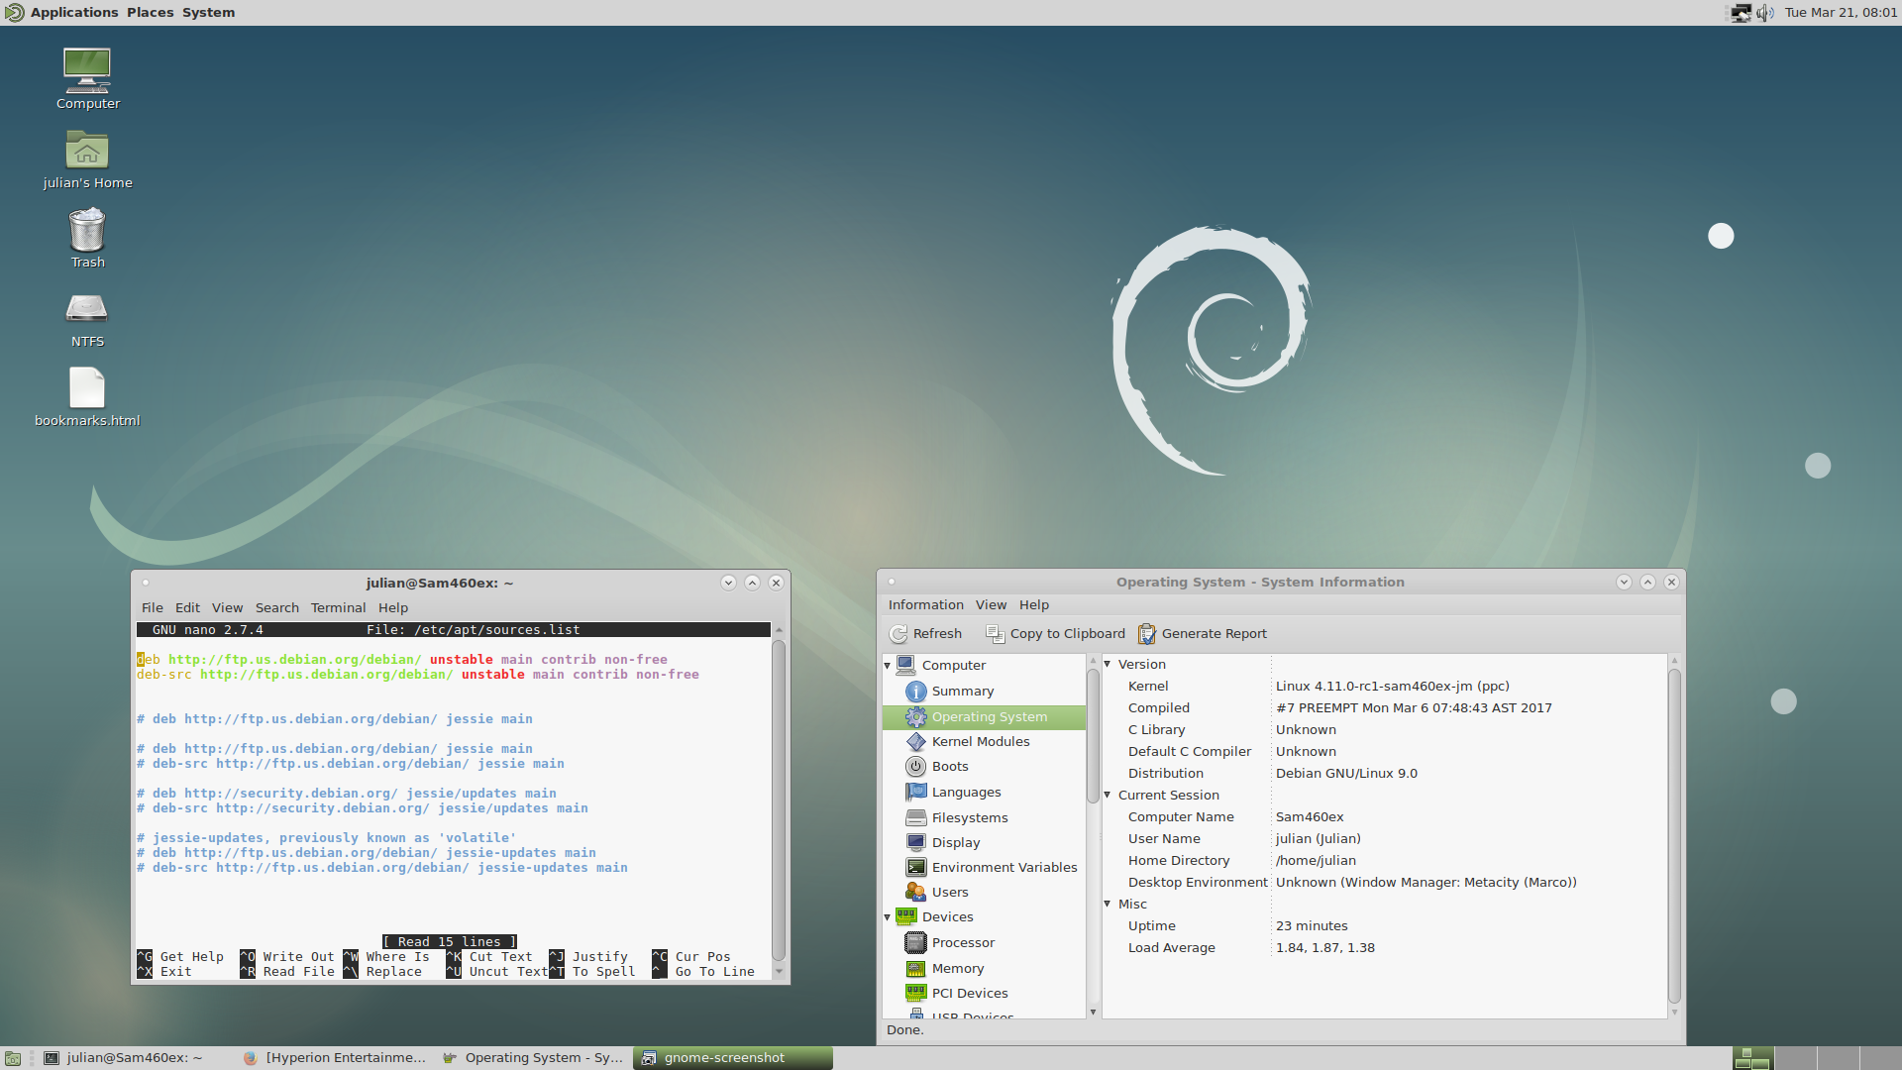Screen dimensions: 1902x1070
Task: Select the Filesystems entry
Action: [x=969, y=818]
